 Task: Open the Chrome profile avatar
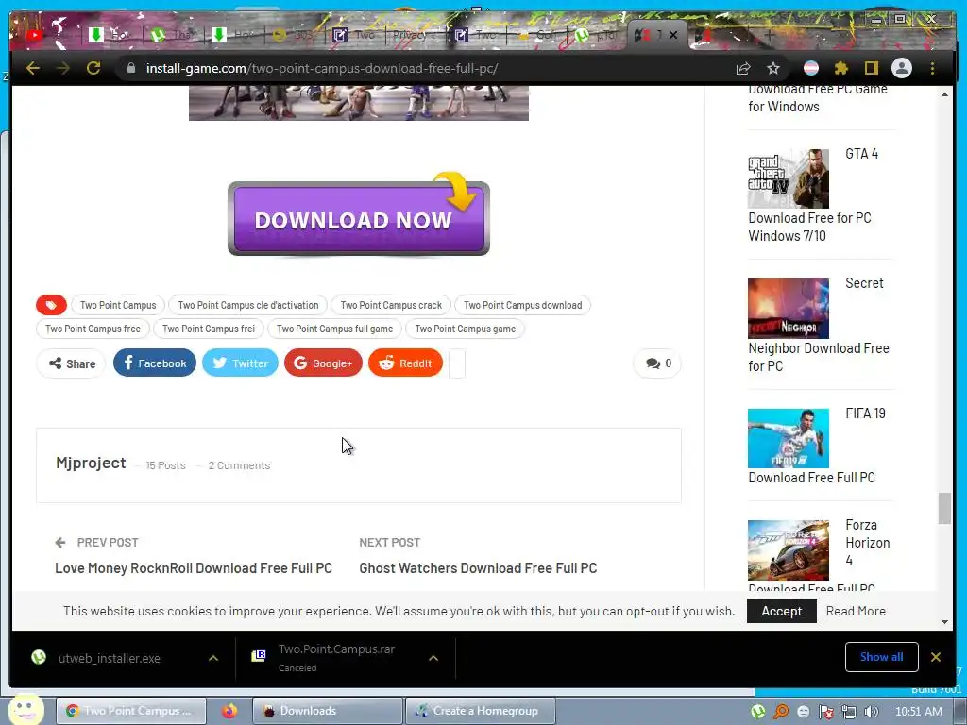tap(902, 68)
